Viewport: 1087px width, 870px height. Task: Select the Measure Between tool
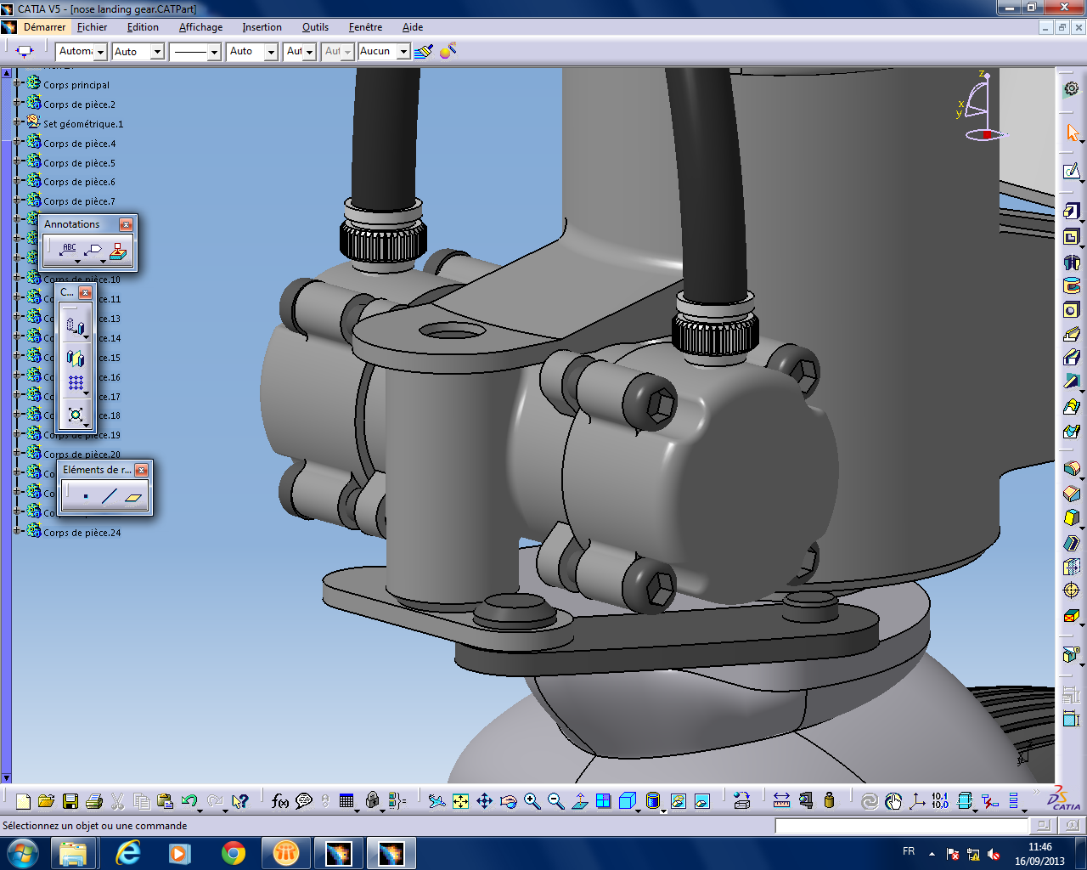tap(781, 801)
